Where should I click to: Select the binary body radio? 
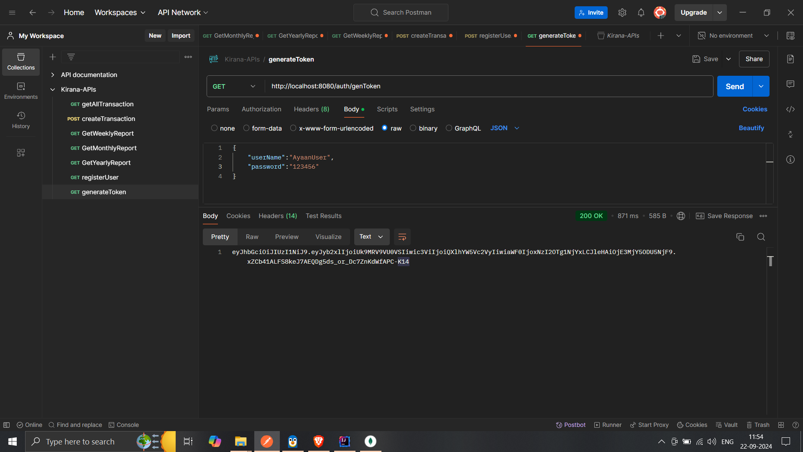click(x=413, y=128)
